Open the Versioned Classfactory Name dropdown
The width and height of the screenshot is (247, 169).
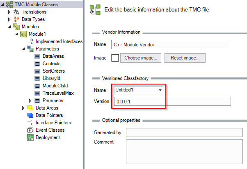pos(160,90)
